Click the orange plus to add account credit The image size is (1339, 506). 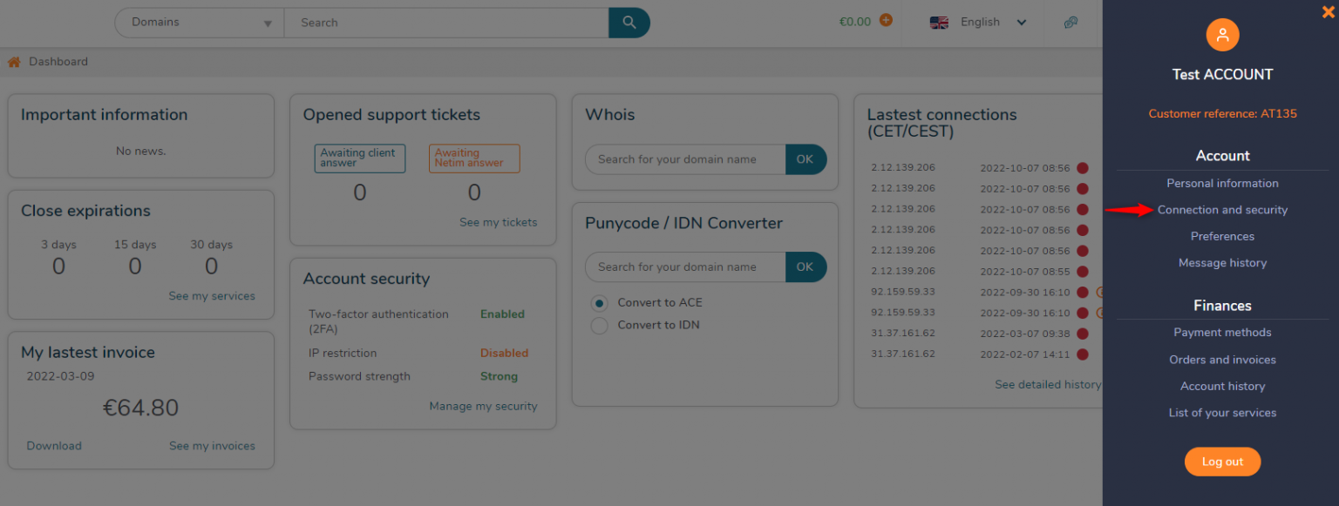886,21
